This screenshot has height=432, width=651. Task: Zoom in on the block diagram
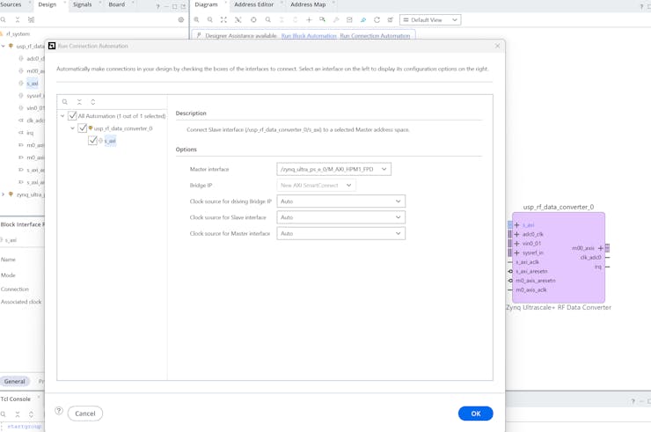[x=196, y=19]
